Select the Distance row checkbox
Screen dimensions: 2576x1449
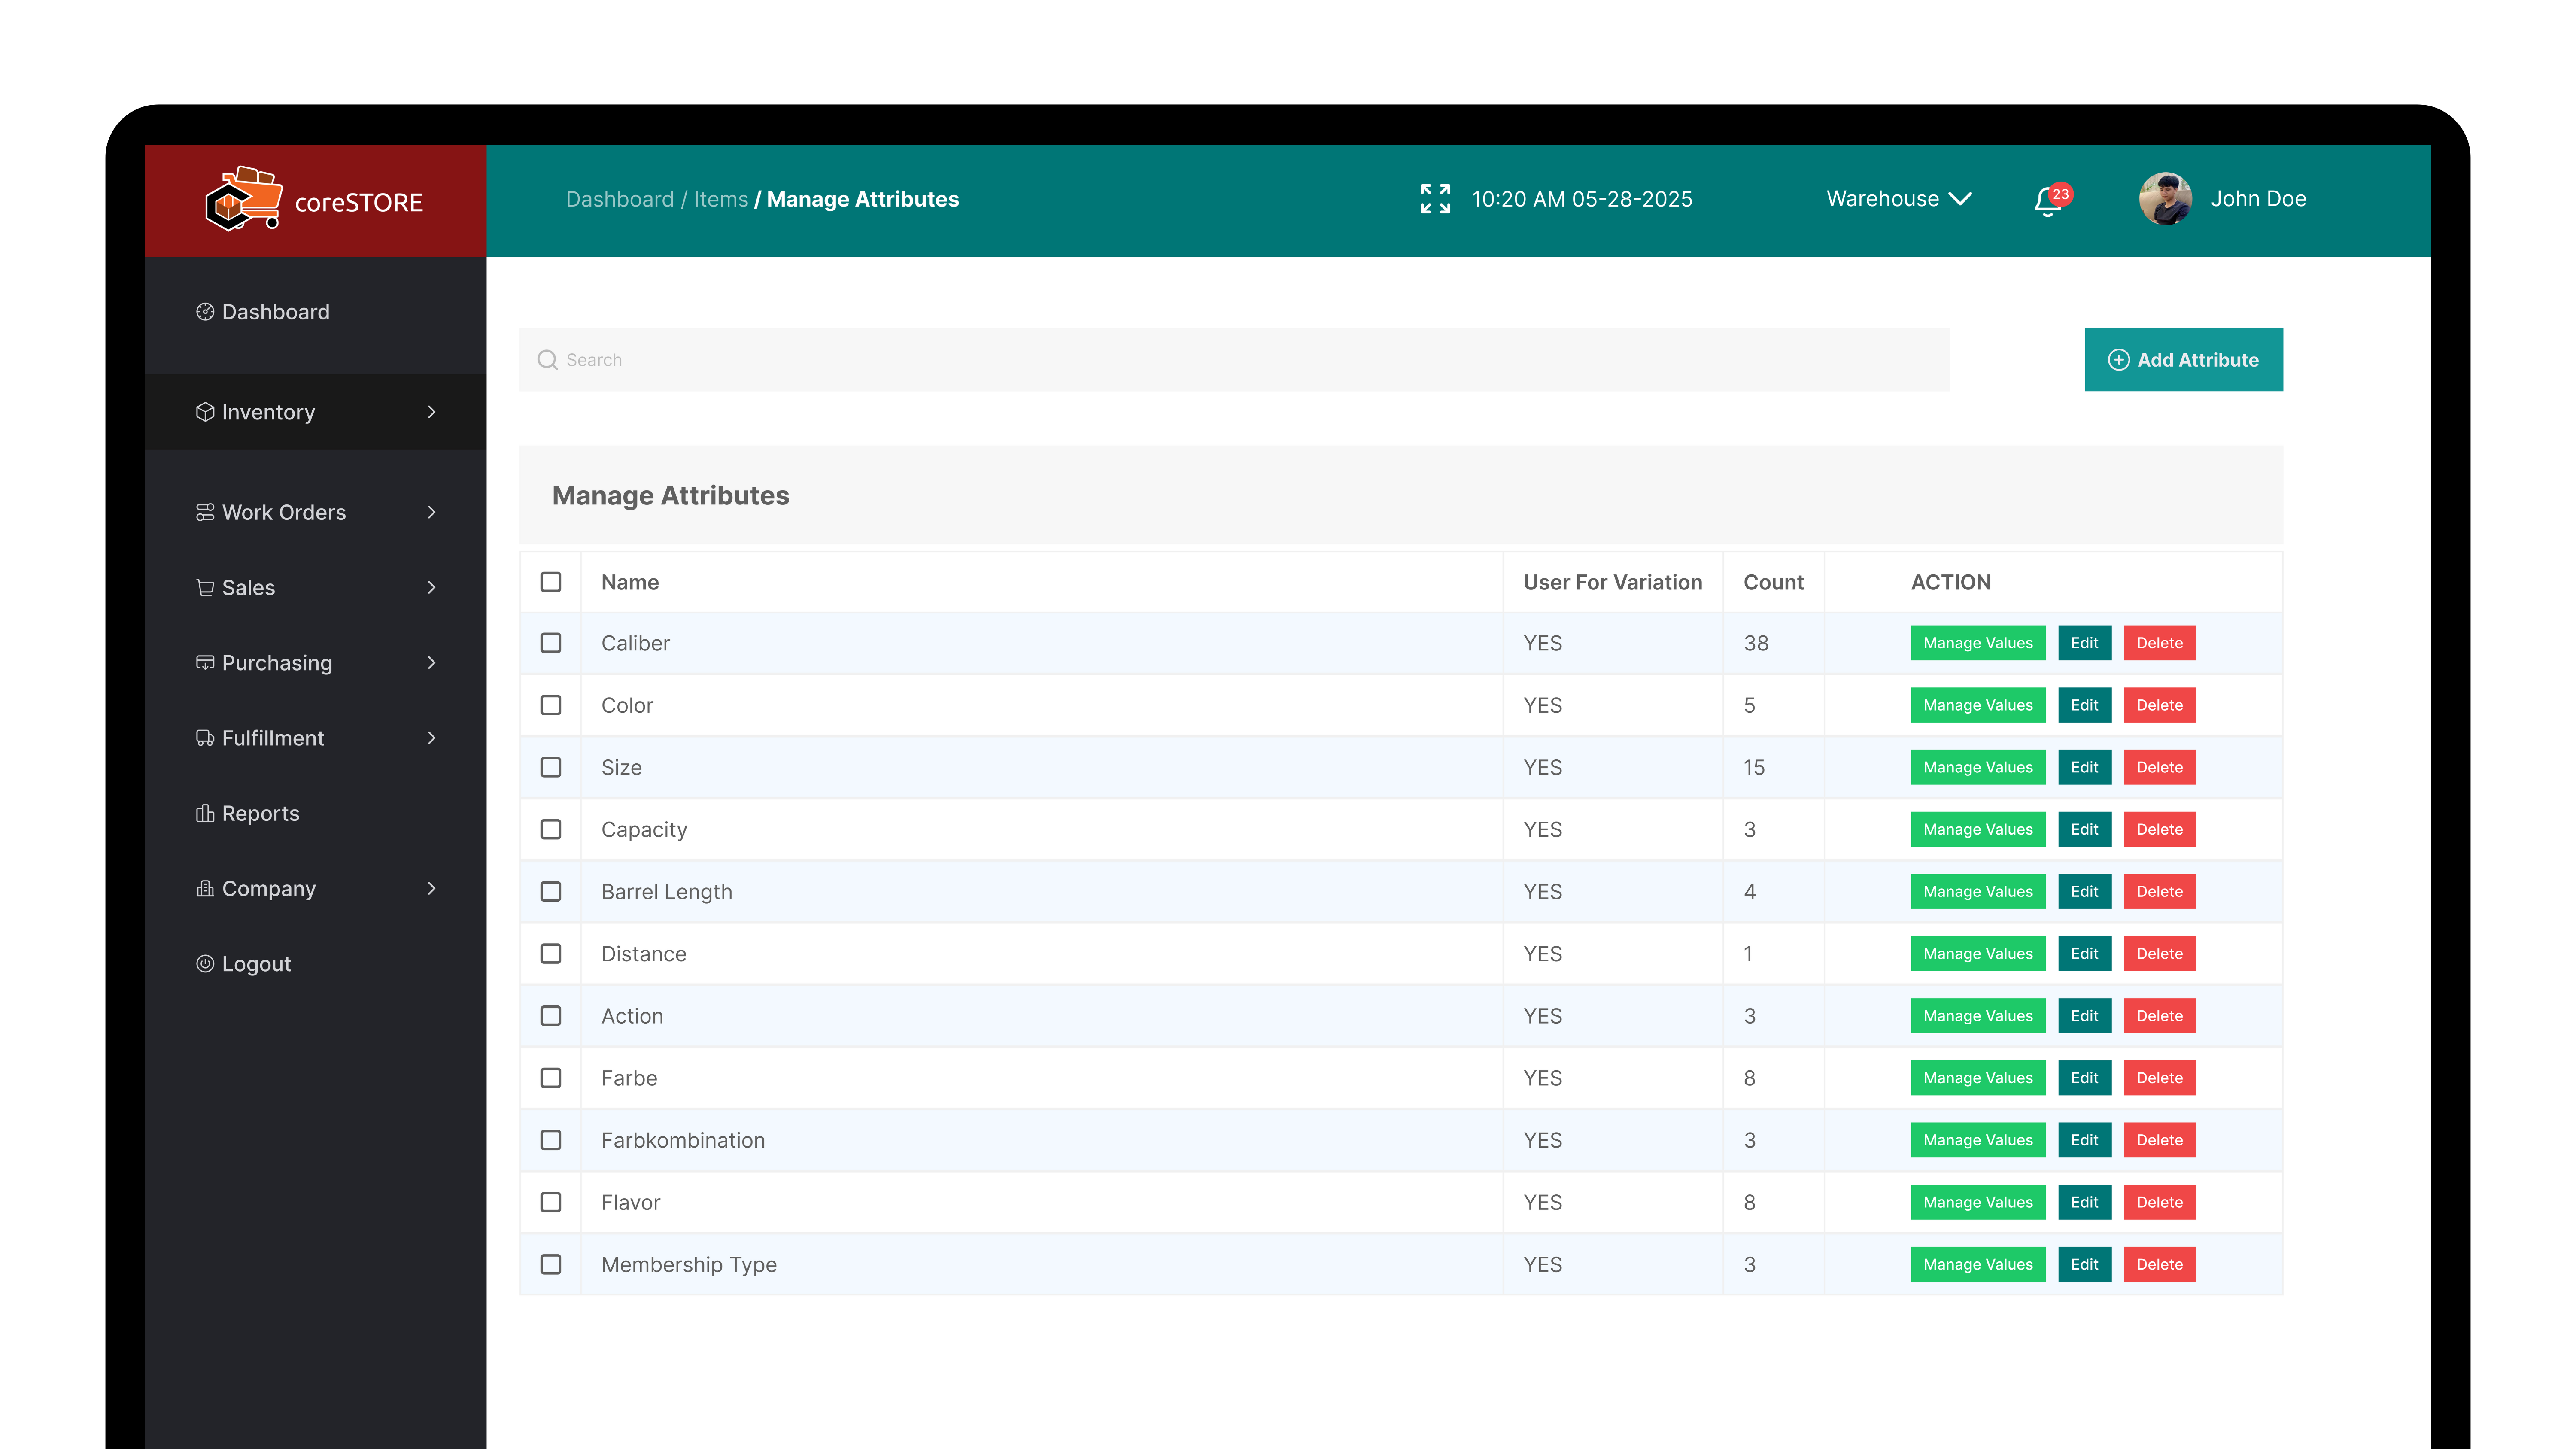coord(551,953)
